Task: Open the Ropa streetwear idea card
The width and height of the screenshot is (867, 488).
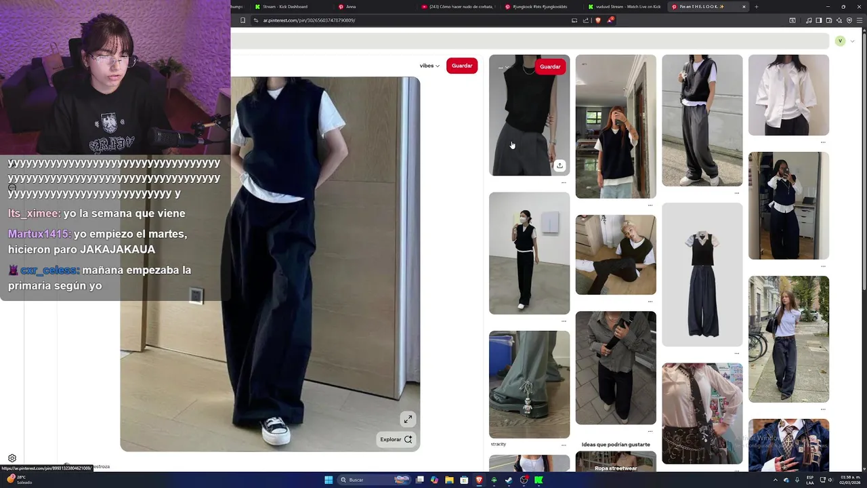Action: tap(616, 462)
